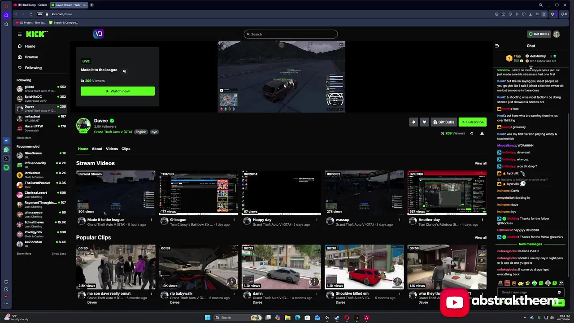Viewport: 574px width, 323px height.
Task: Click Show More under Following
Action: (24, 138)
